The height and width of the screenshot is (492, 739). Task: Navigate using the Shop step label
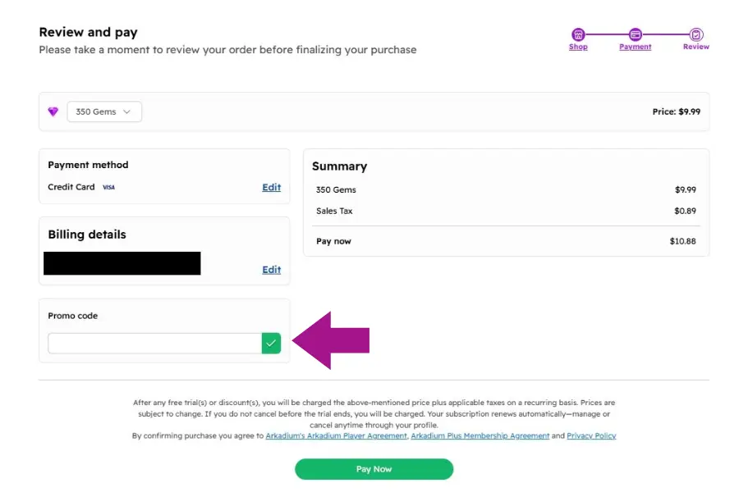click(578, 47)
